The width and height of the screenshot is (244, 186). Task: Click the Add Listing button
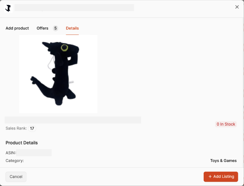[221, 177]
